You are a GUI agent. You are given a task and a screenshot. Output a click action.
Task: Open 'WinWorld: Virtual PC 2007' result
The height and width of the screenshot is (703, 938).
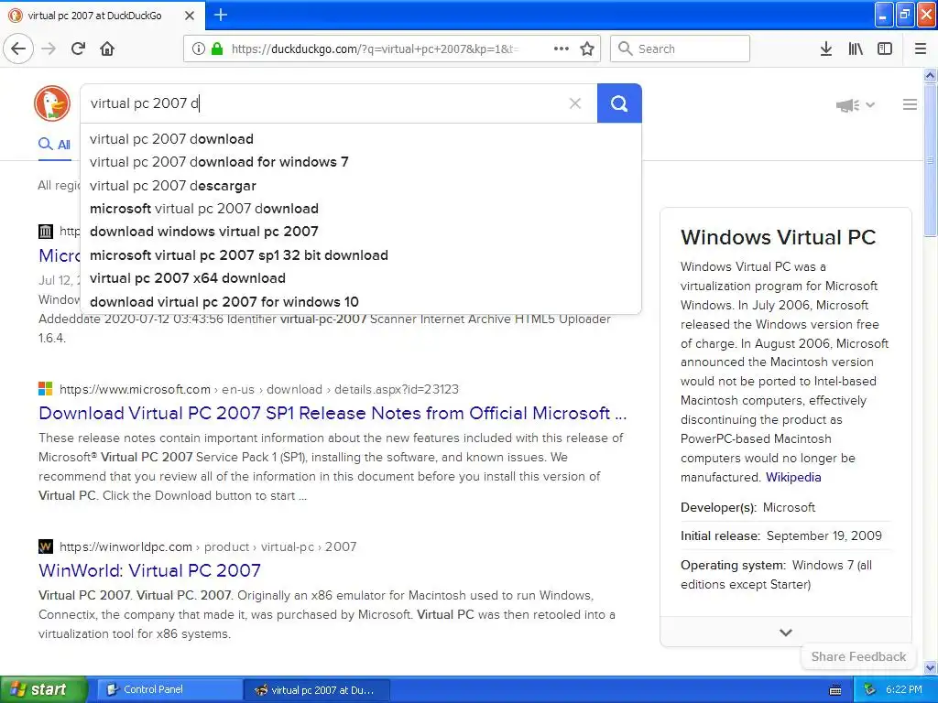[149, 570]
